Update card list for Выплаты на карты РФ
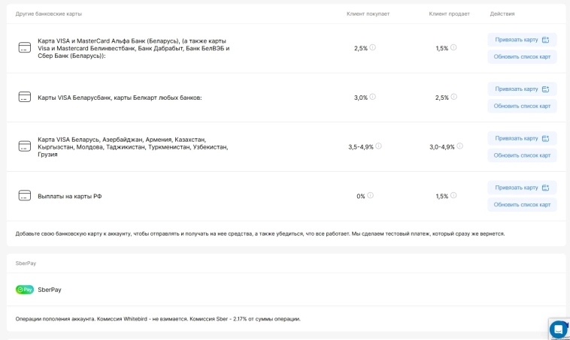 click(522, 204)
